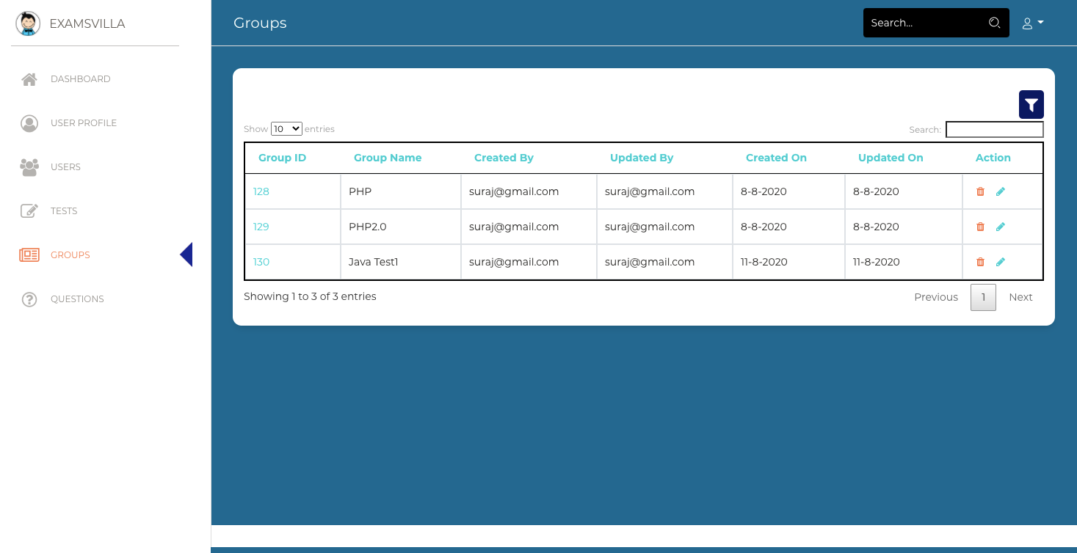The image size is (1077, 553).
Task: Open group ID 128 link
Action: (261, 191)
